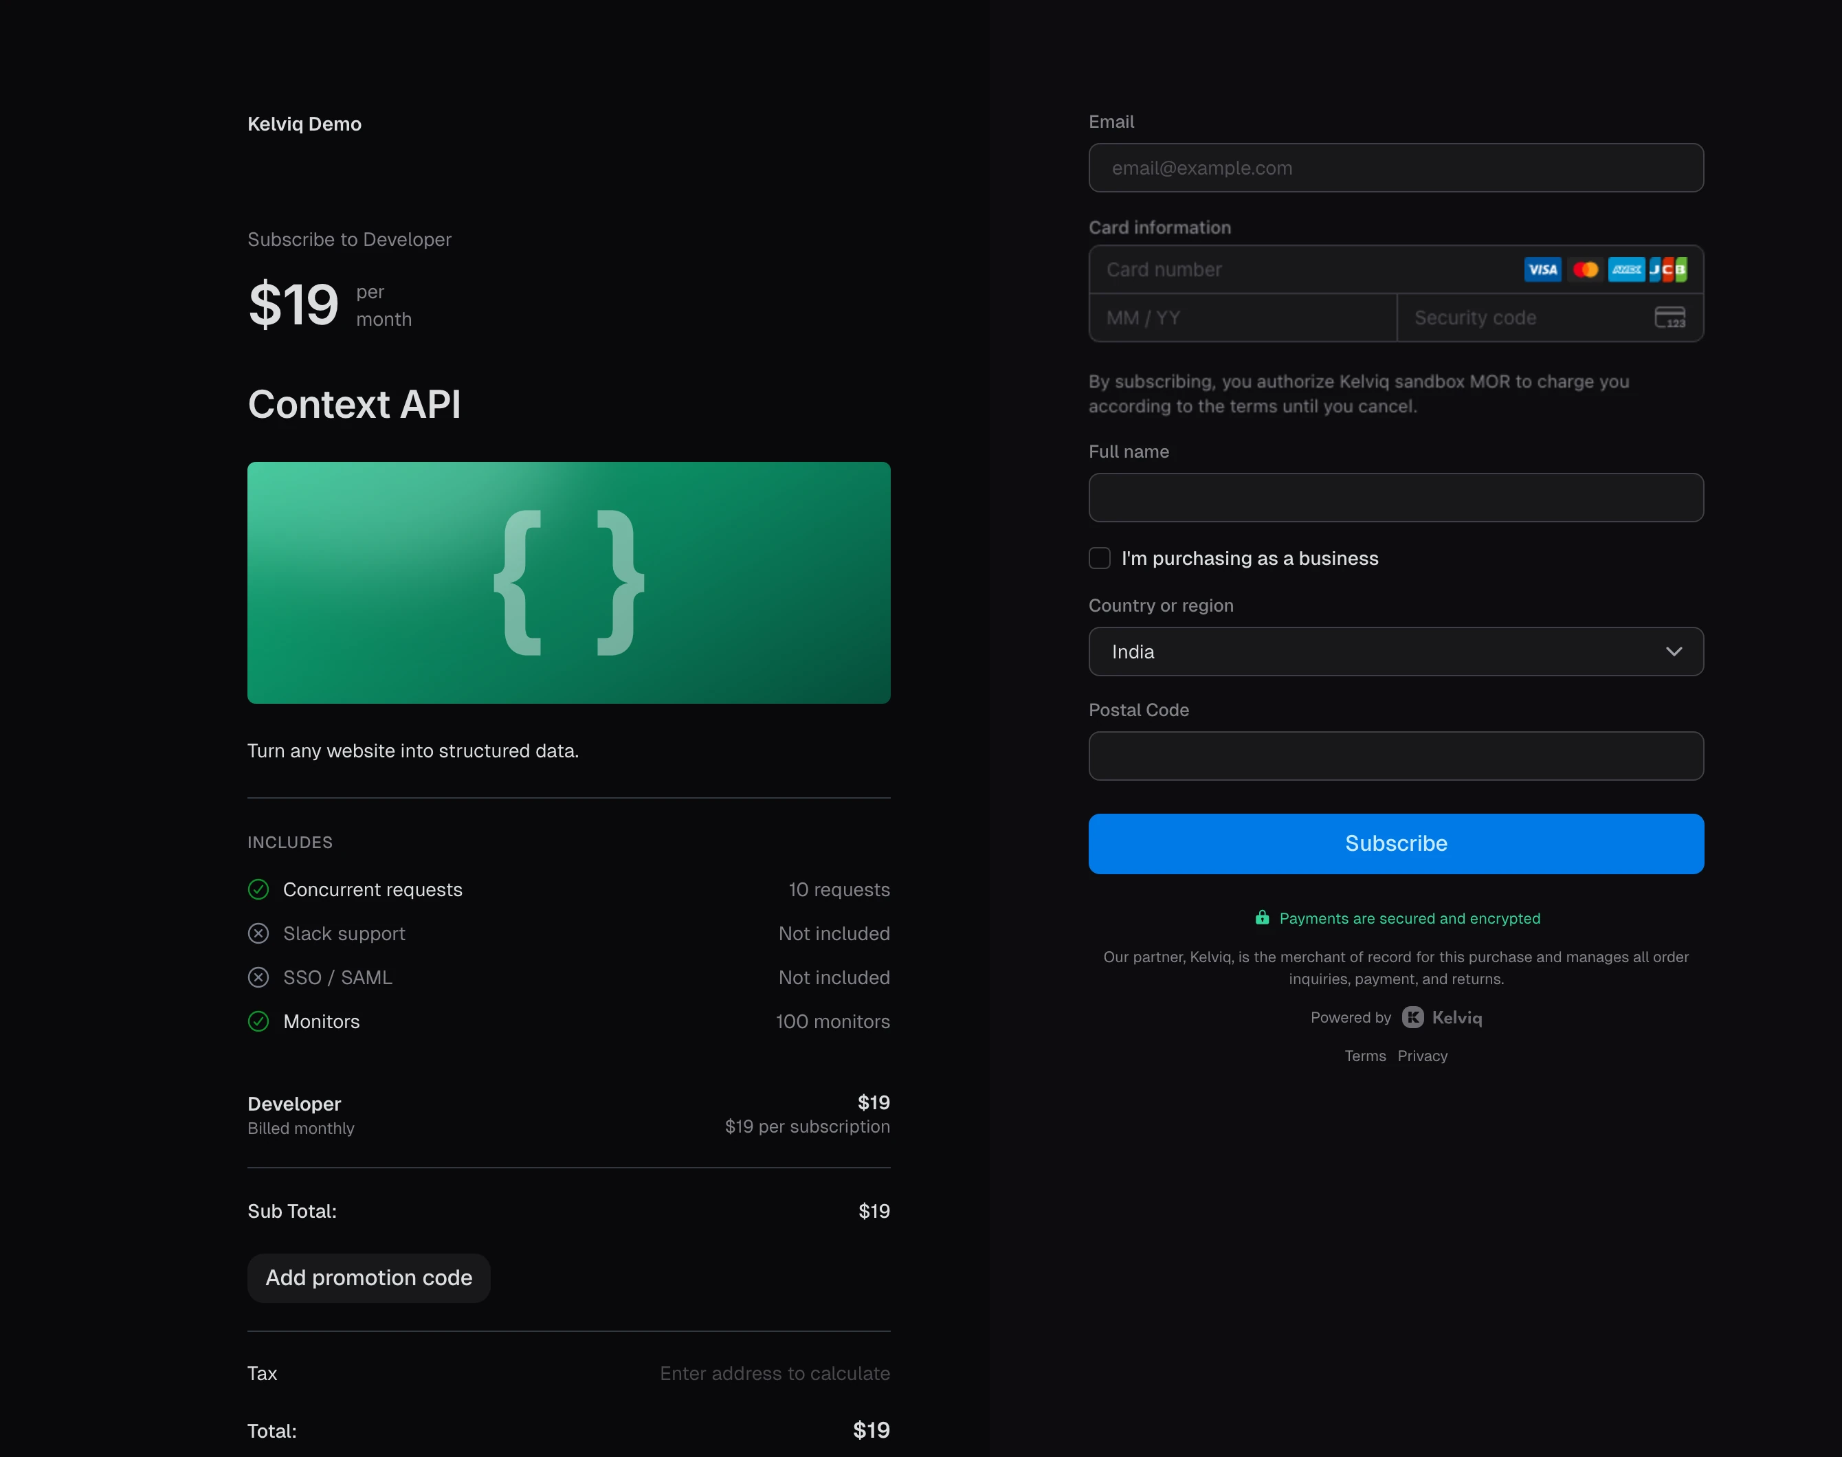Click "Billed monthly" text
This screenshot has height=1457, width=1842.
point(301,1128)
